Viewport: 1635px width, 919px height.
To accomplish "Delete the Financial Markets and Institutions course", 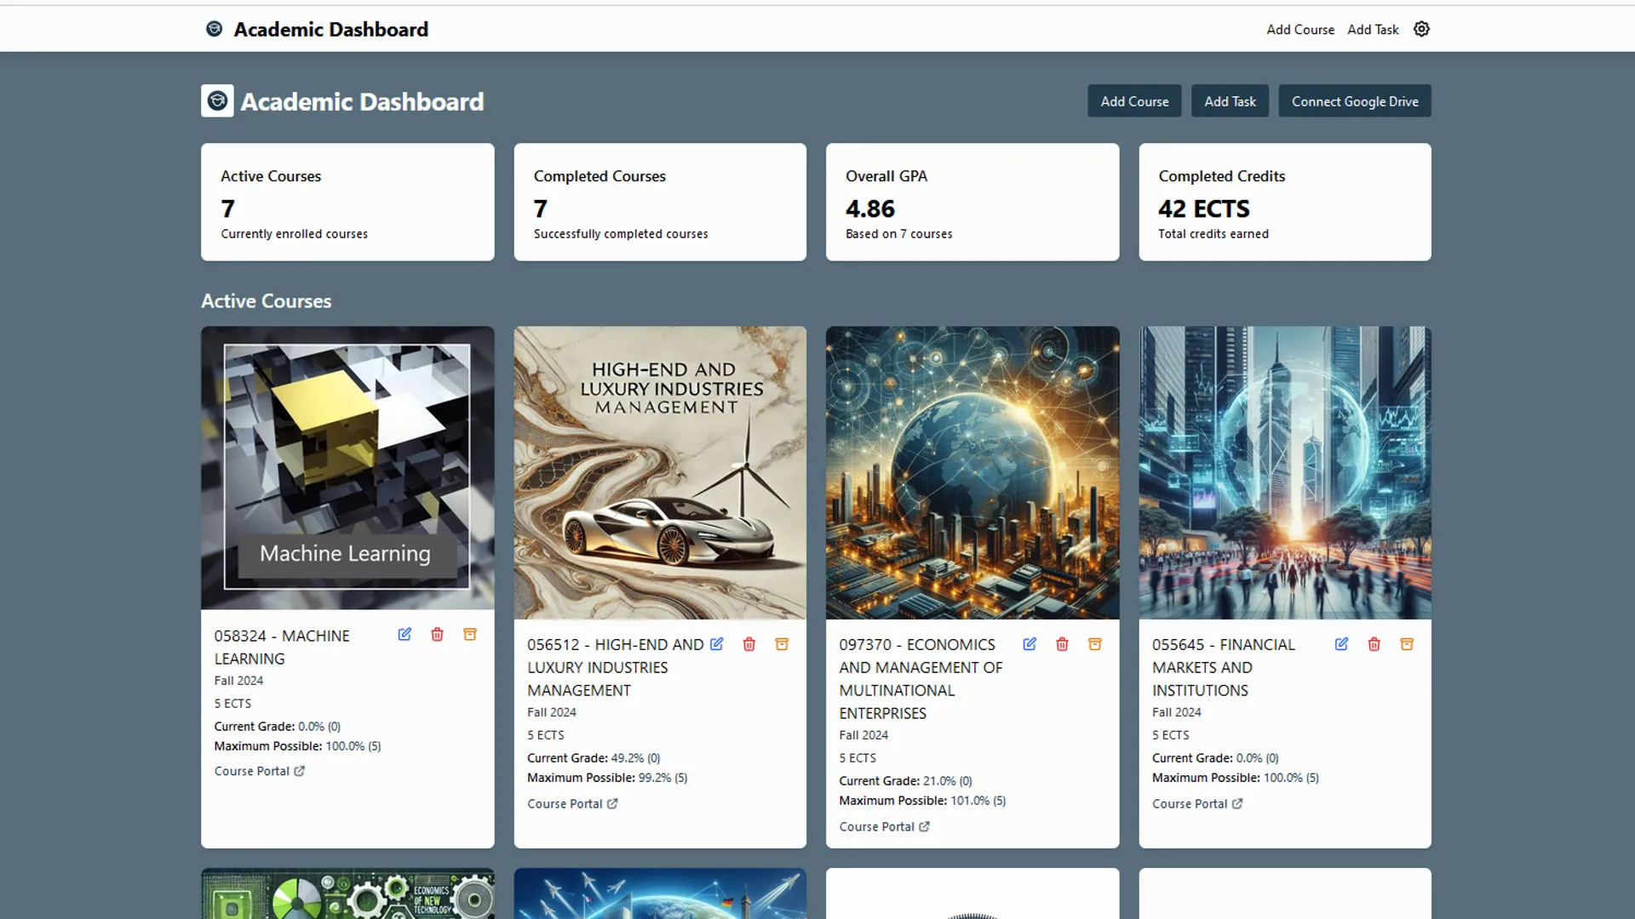I will 1374,644.
